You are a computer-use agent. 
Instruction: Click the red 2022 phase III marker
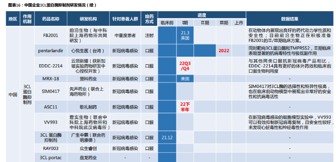click(224, 51)
